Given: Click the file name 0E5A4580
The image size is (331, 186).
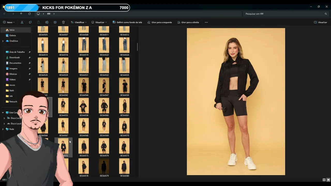Looking at the screenshot, I should (125, 176).
